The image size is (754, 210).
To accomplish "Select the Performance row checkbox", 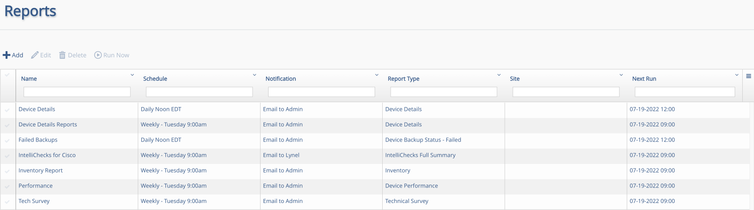I will pos(7,187).
